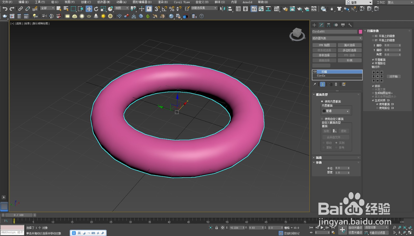Image resolution: width=414 pixels, height=236 pixels.
Task: Select the Circle entry in modifier stack
Action: tap(337, 76)
